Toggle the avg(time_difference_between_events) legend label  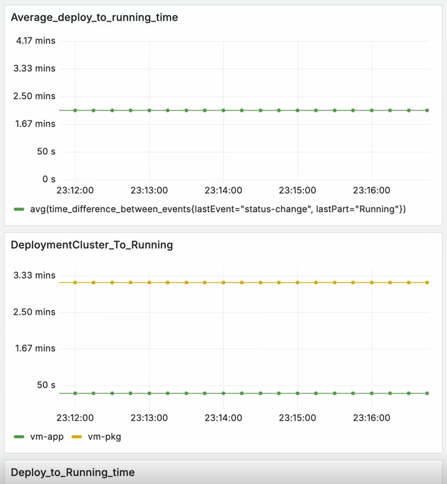[217, 209]
